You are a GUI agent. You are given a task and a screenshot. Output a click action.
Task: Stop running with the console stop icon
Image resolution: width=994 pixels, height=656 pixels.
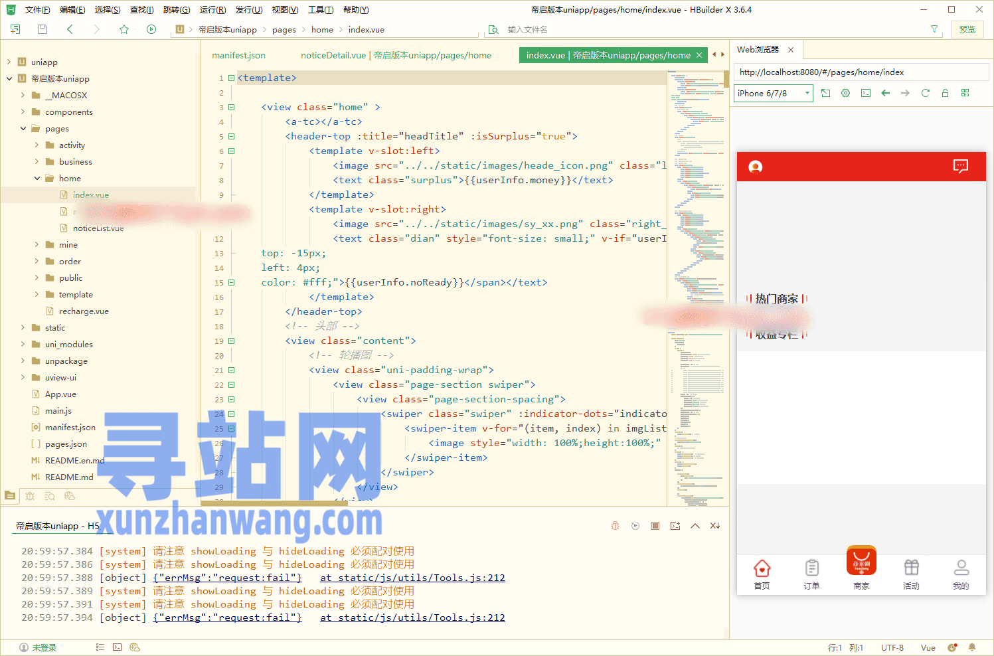(x=655, y=526)
